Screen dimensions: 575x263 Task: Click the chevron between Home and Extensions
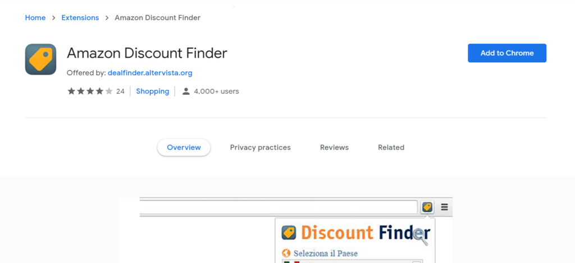coord(53,17)
